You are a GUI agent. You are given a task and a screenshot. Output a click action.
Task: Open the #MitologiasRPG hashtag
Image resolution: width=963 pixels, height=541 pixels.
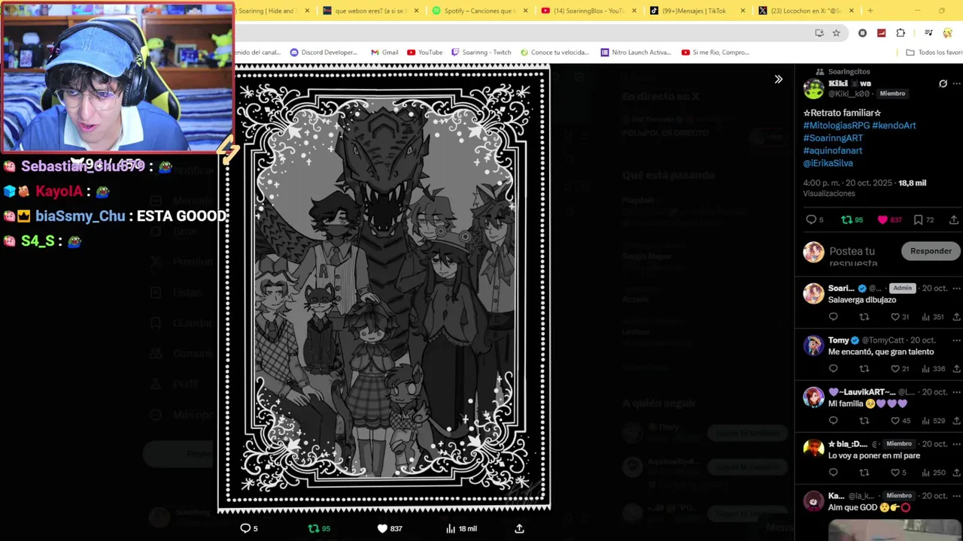(x=837, y=125)
